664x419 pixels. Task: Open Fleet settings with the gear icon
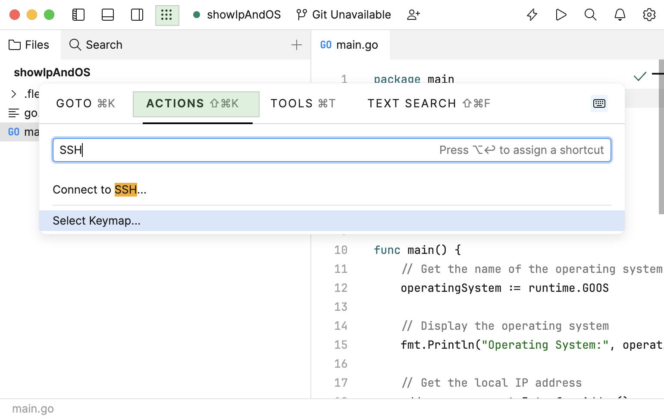(x=649, y=15)
